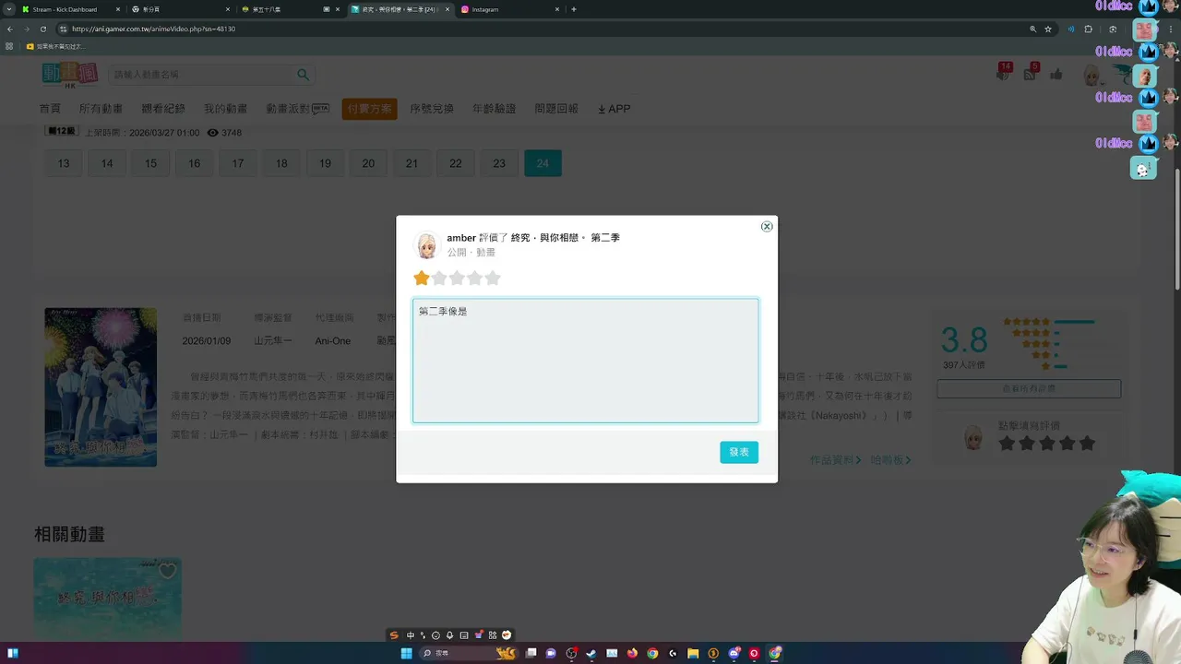The image size is (1181, 664).
Task: Submit the review with the 發表 button
Action: click(739, 452)
